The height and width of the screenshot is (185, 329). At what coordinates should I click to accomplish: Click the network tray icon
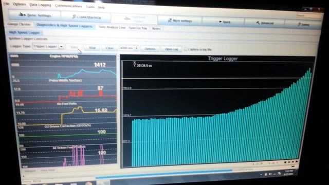click(x=275, y=174)
